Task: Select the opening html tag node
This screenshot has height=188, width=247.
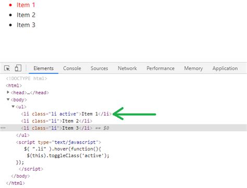Action: 14,85
